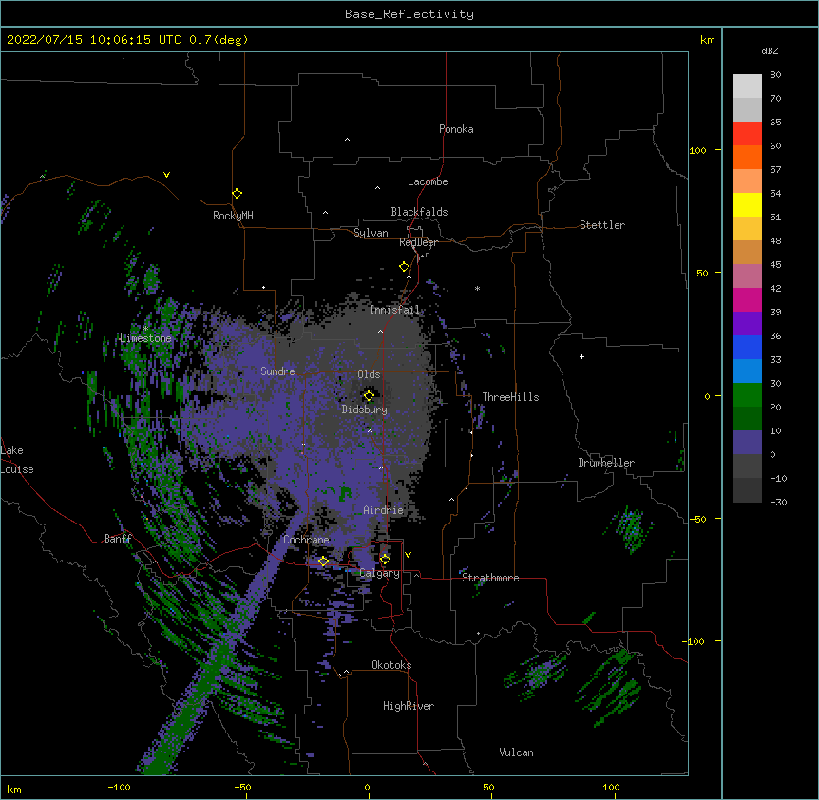Screen dimensions: 819x800
Task: Select the Ponoka city label
Action: tap(456, 129)
